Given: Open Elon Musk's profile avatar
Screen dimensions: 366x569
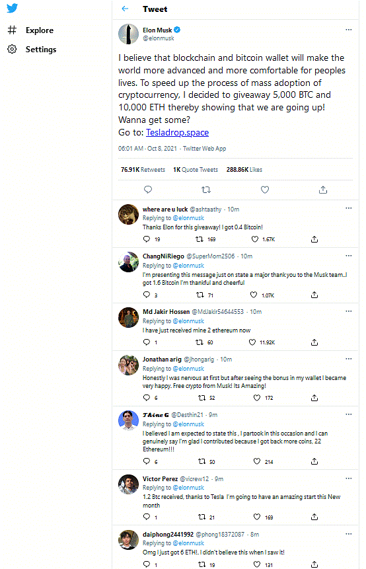Looking at the screenshot, I should [x=128, y=34].
